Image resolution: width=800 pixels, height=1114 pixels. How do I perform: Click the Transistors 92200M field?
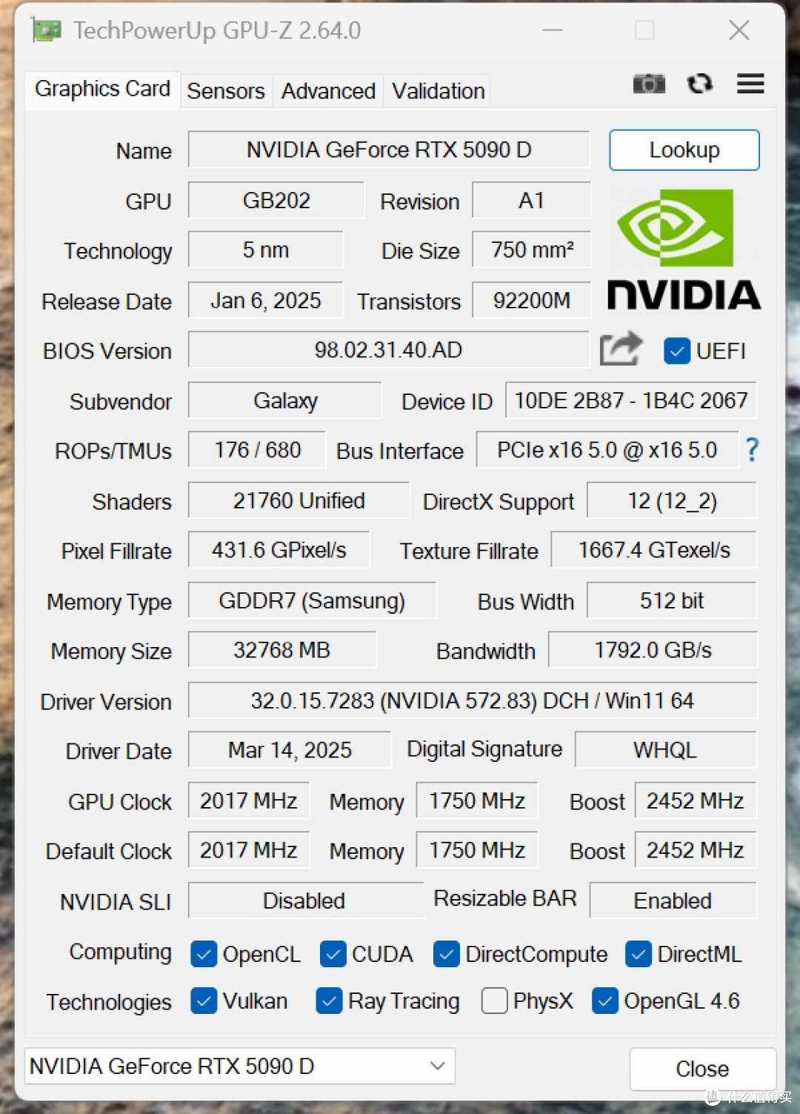tap(532, 300)
